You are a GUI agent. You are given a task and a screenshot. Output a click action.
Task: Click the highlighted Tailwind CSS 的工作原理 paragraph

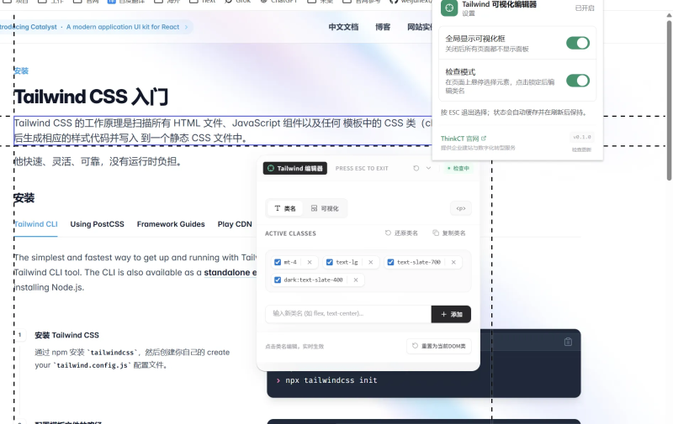coord(223,131)
